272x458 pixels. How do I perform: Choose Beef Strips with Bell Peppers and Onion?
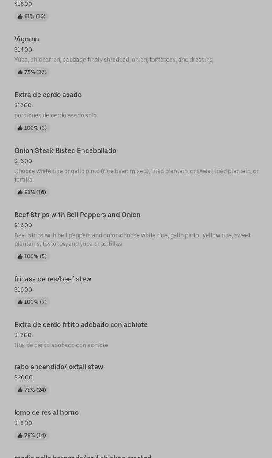click(77, 215)
